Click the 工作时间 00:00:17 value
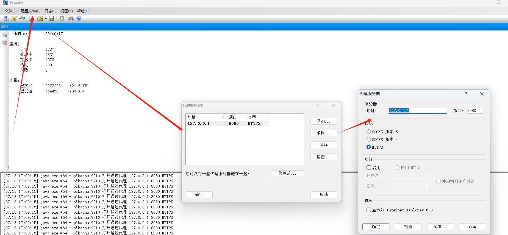 click(x=54, y=34)
